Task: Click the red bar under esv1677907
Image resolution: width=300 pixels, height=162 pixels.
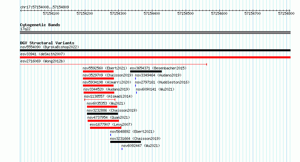Action: [106, 128]
